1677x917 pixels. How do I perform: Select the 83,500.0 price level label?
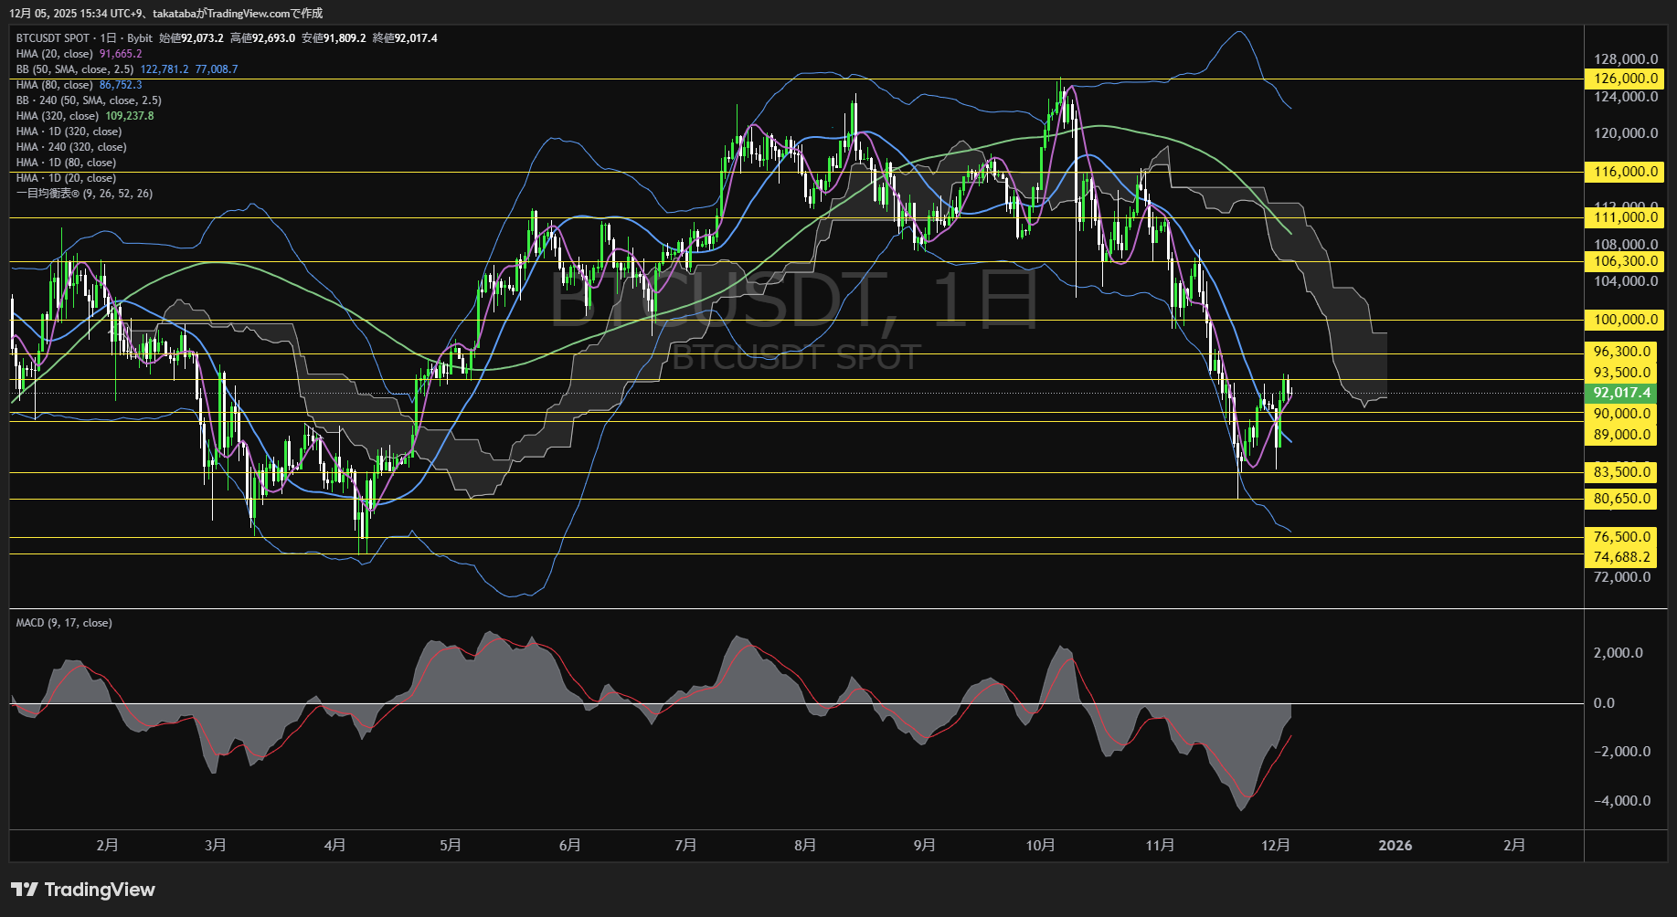click(x=1621, y=472)
